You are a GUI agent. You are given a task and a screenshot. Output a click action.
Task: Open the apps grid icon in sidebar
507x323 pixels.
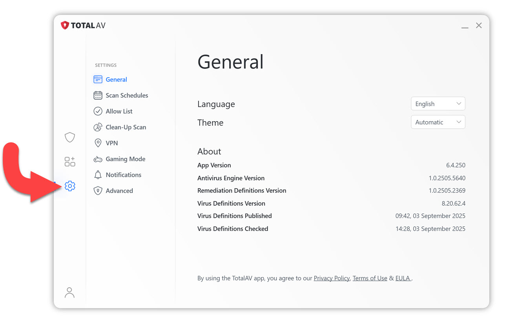pos(70,161)
